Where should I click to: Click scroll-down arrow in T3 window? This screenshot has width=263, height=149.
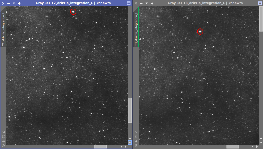pos(261,142)
